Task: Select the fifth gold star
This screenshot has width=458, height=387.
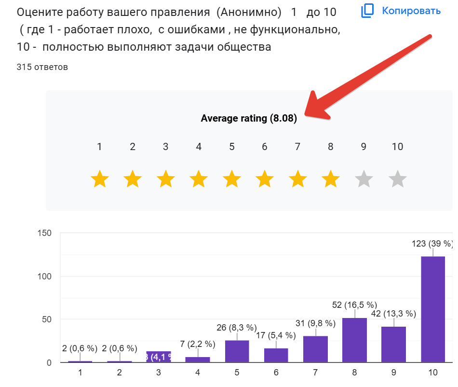Action: coord(232,180)
